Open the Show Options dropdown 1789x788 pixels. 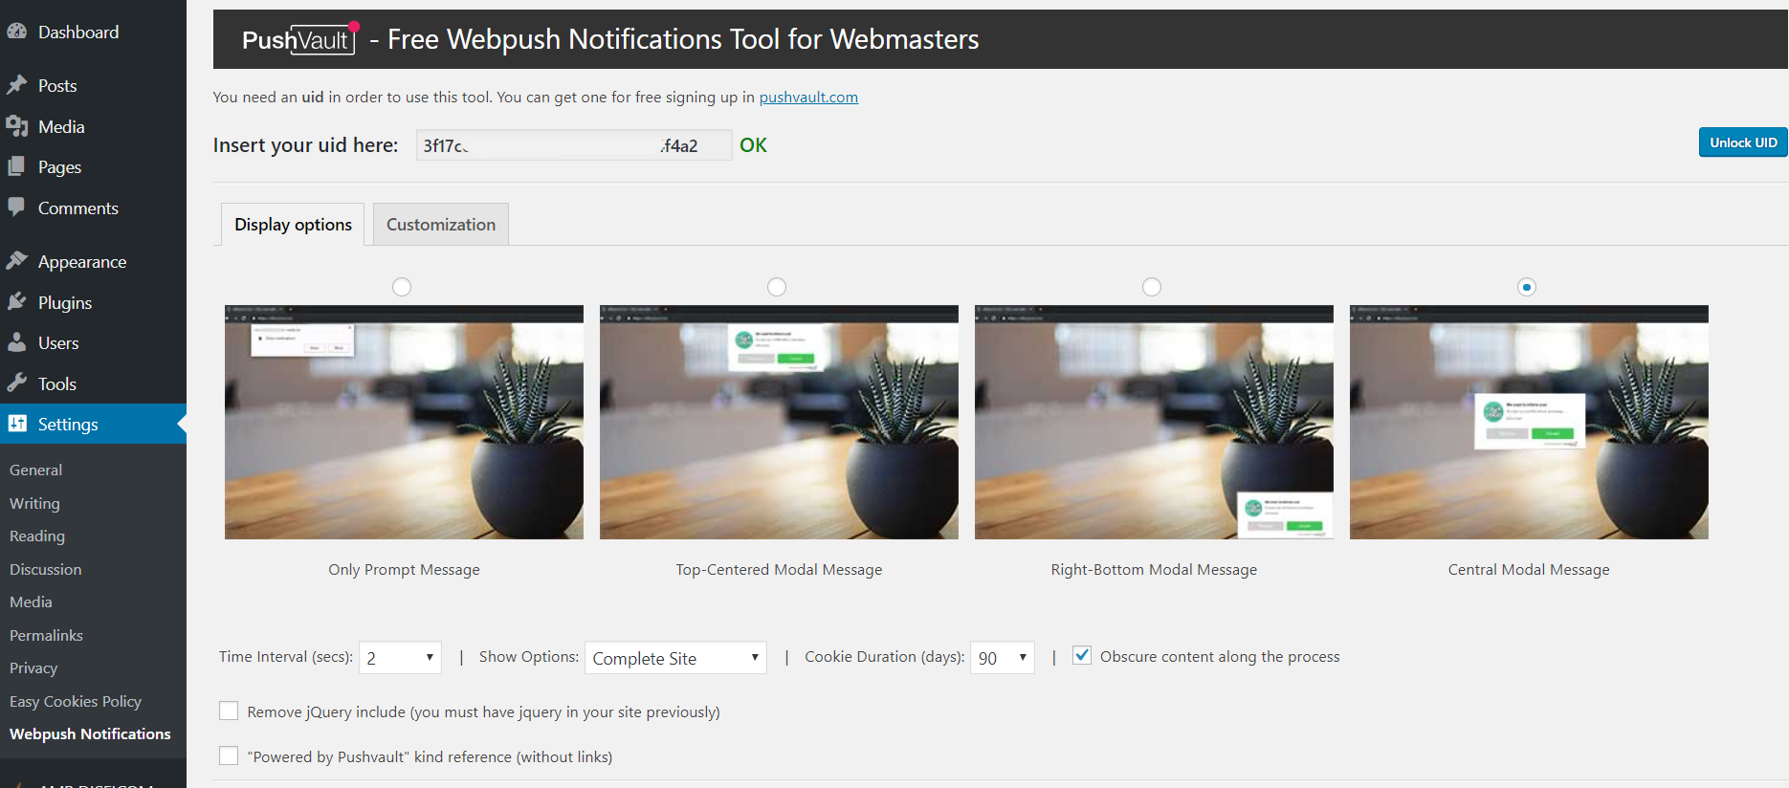pyautogui.click(x=675, y=658)
